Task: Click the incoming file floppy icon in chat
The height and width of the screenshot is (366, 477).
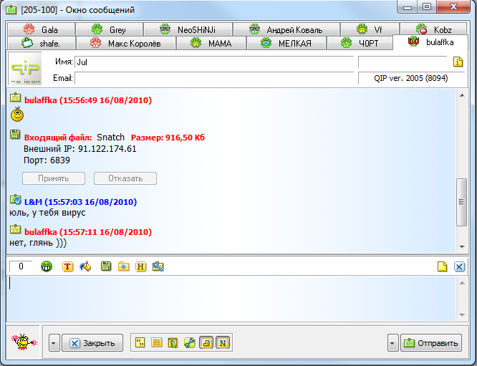Action: pos(15,134)
